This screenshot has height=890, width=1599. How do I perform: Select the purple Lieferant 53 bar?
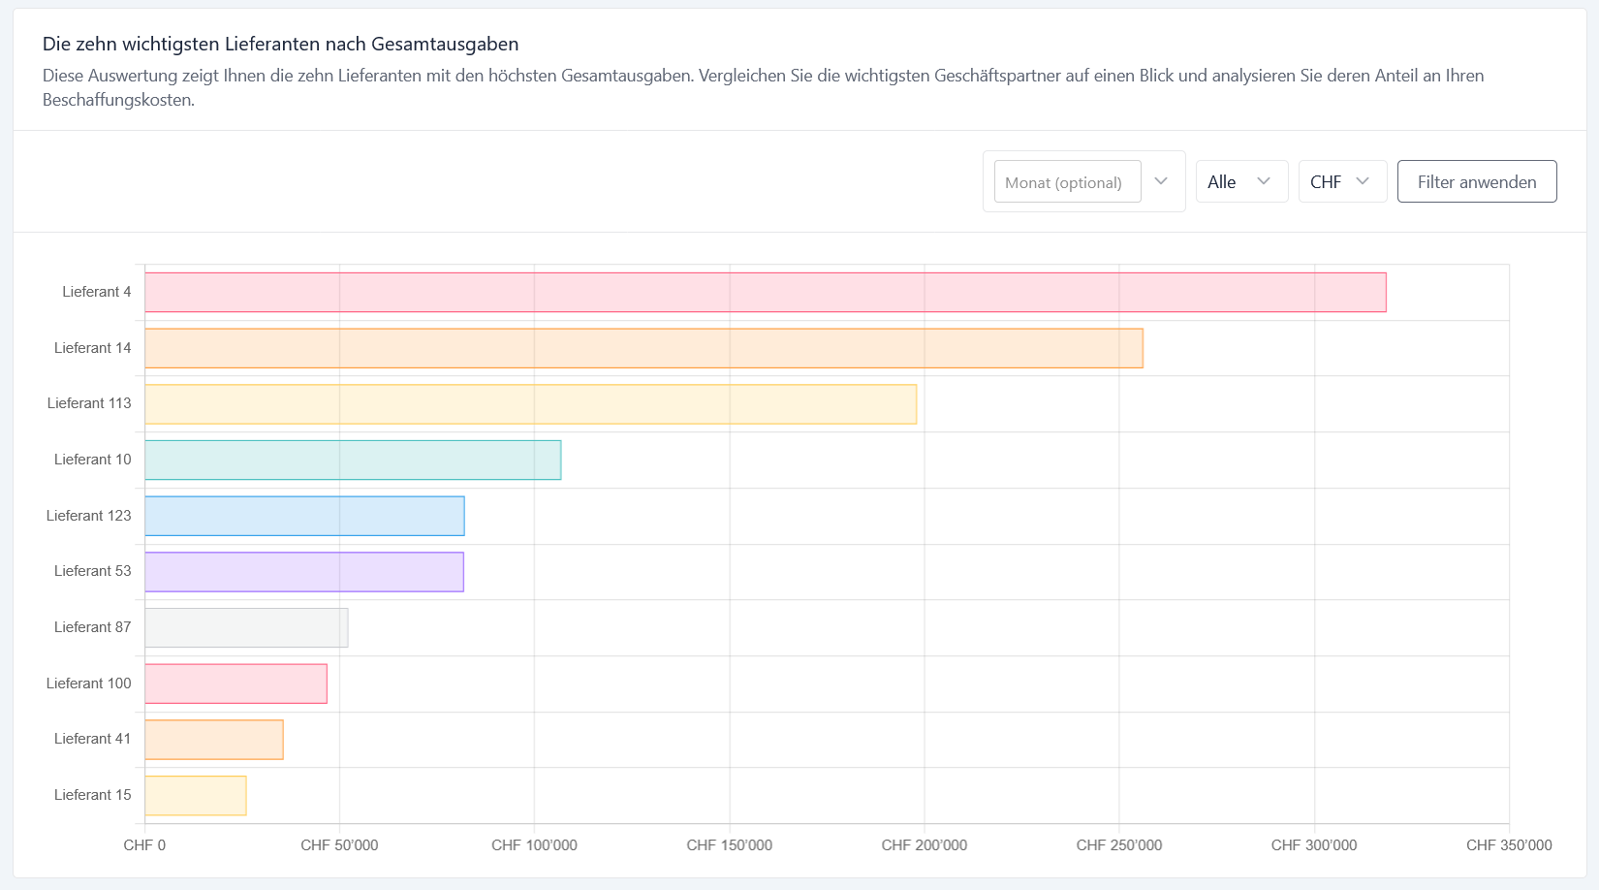(x=304, y=572)
